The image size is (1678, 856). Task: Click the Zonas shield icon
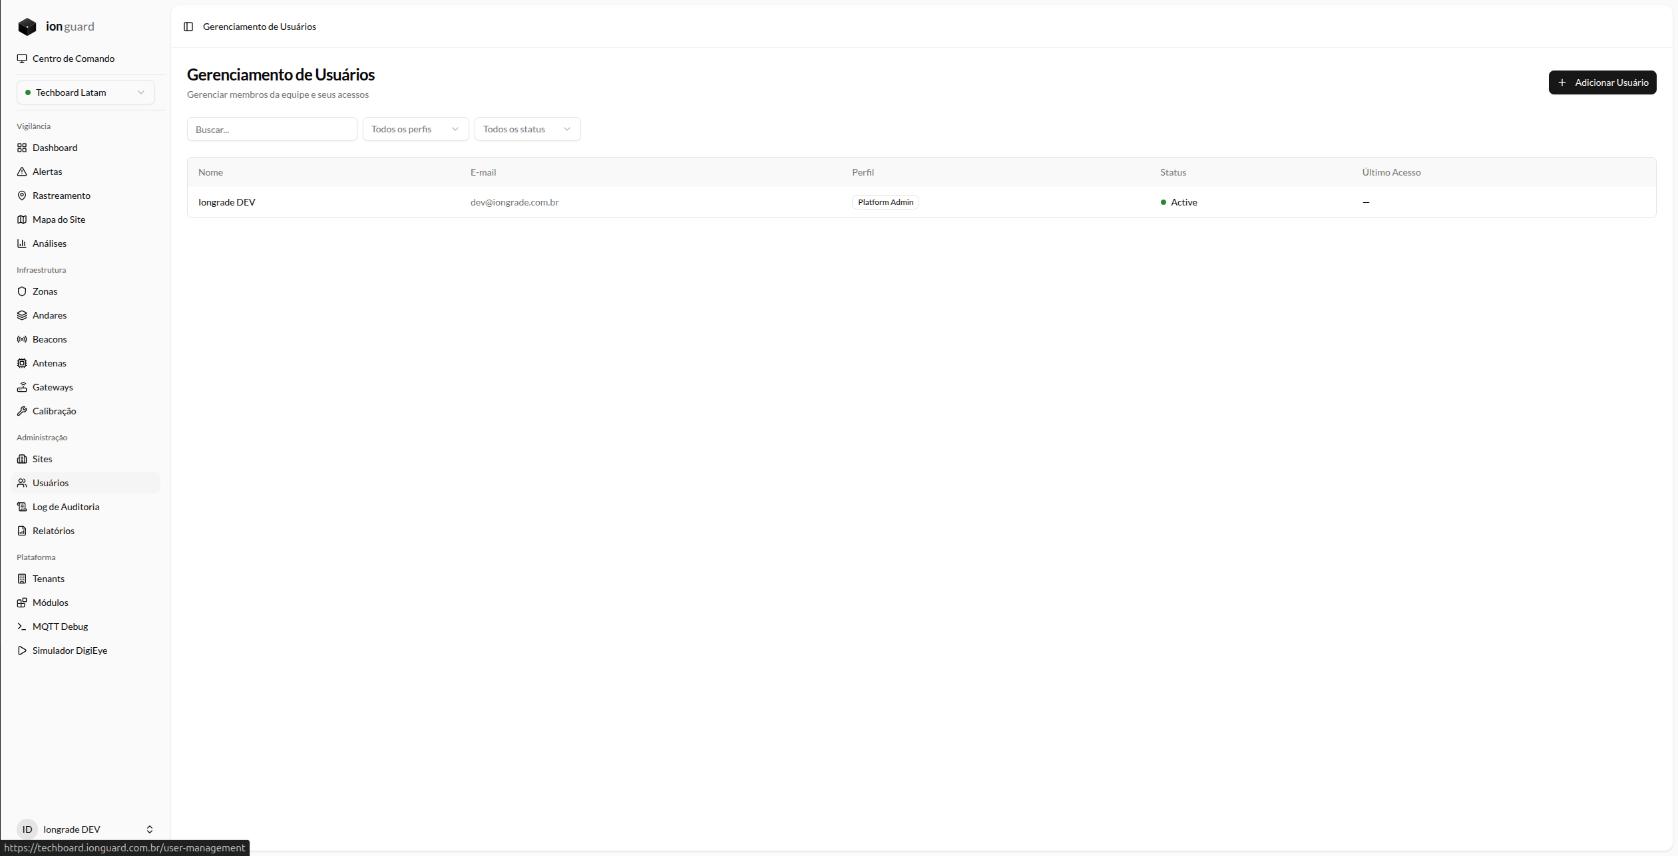tap(22, 291)
